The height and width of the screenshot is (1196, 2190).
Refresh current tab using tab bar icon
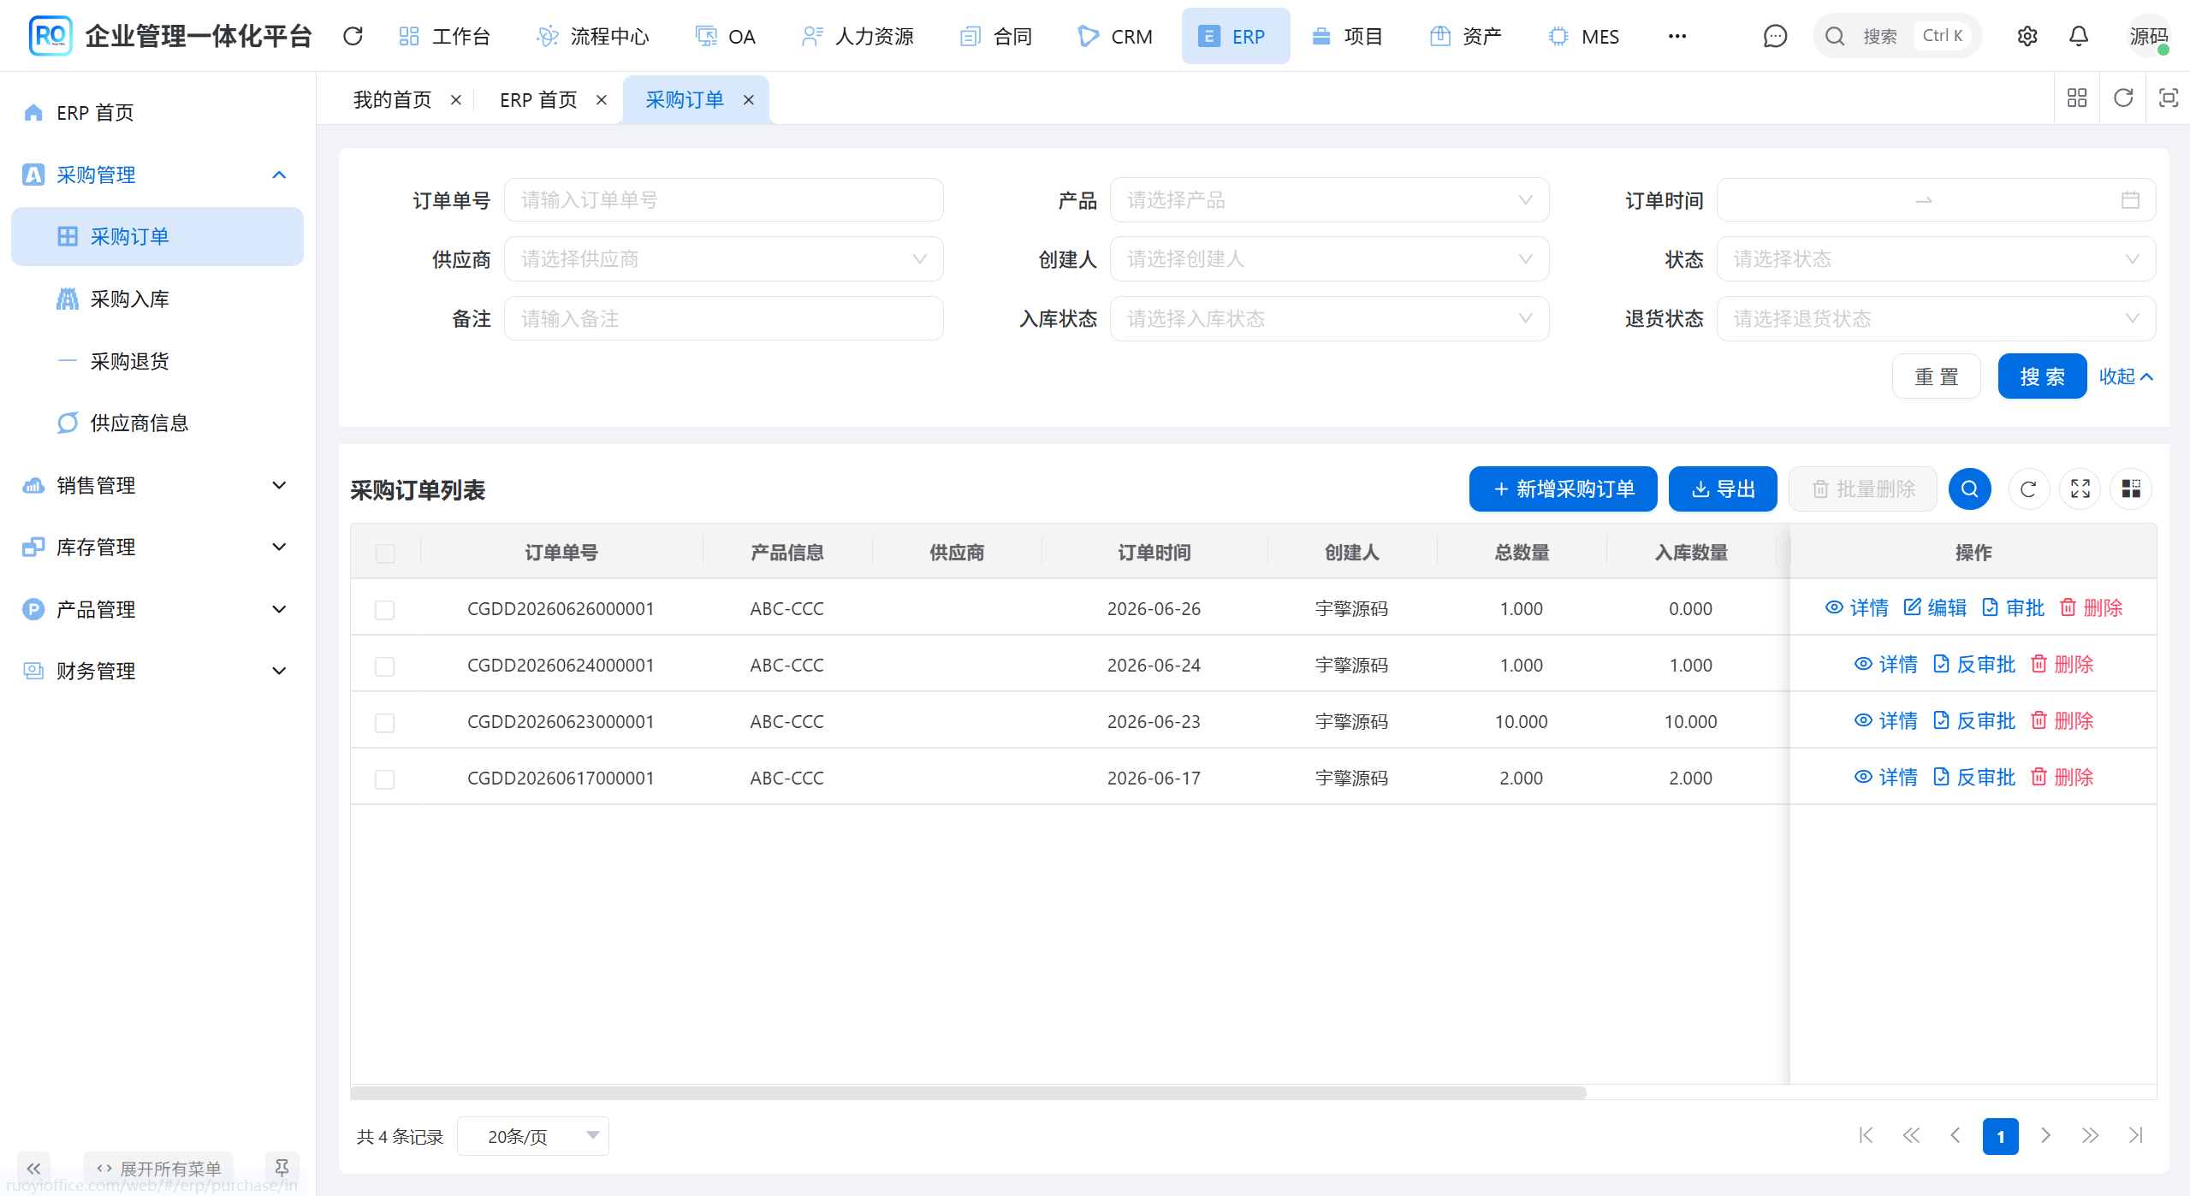tap(2123, 98)
